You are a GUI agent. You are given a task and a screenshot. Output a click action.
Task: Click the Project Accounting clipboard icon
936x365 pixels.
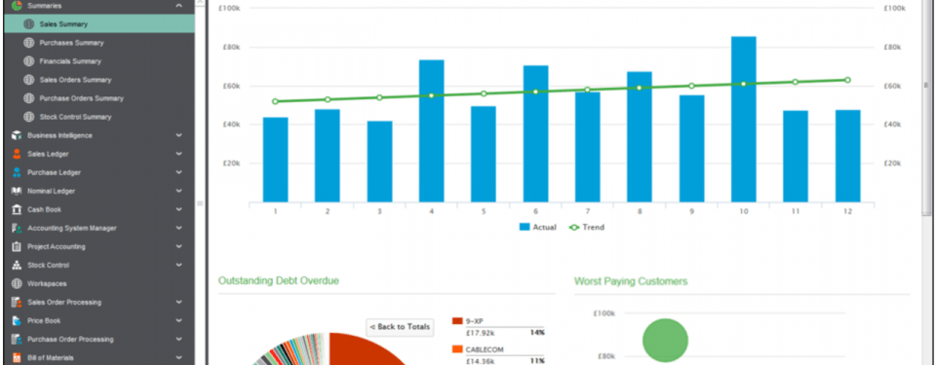pos(17,246)
